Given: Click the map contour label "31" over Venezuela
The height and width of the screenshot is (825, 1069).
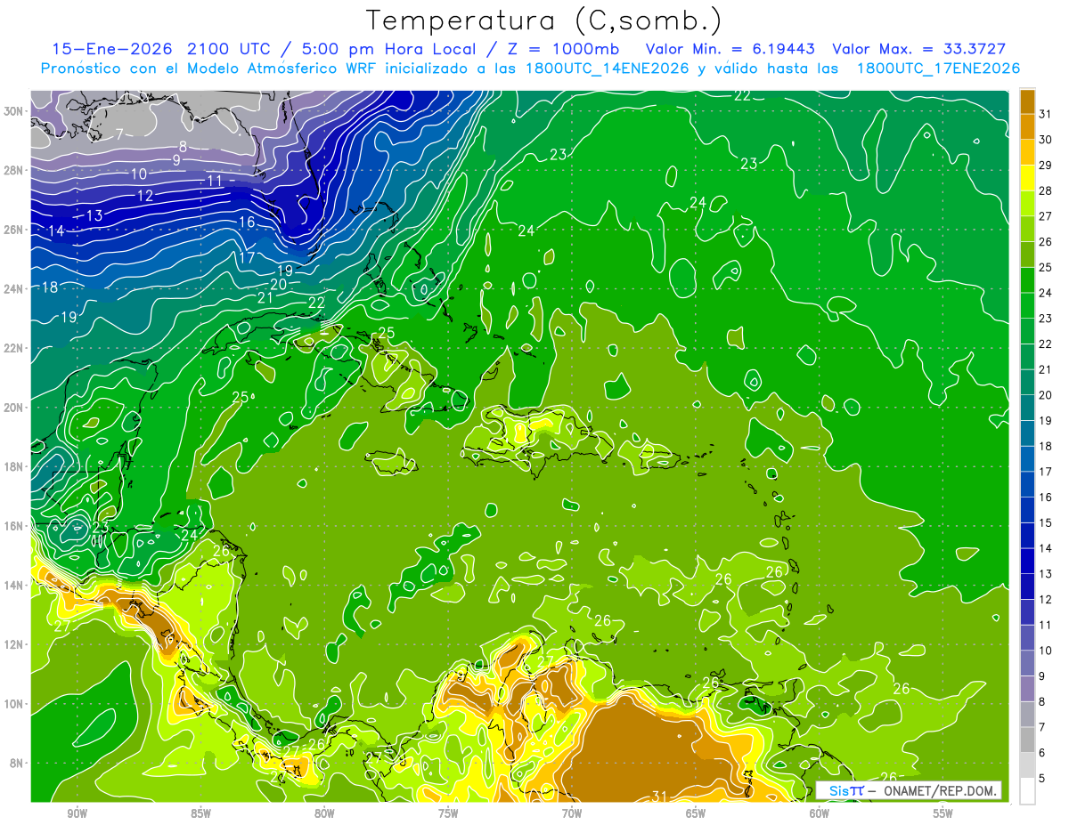Looking at the screenshot, I should 660,795.
